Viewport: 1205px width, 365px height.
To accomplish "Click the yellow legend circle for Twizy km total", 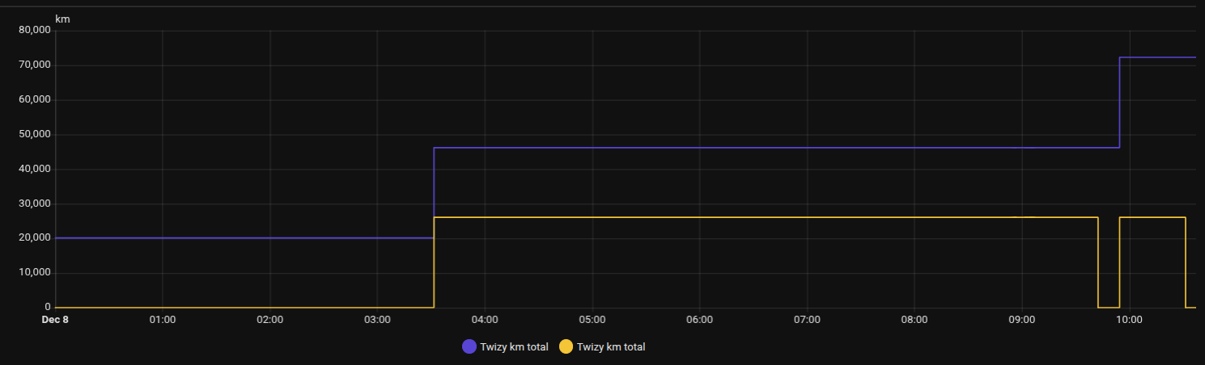I will click(566, 347).
